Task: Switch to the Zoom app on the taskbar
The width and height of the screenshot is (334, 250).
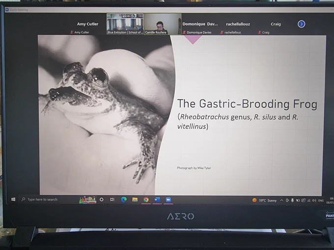Action: pos(168,200)
